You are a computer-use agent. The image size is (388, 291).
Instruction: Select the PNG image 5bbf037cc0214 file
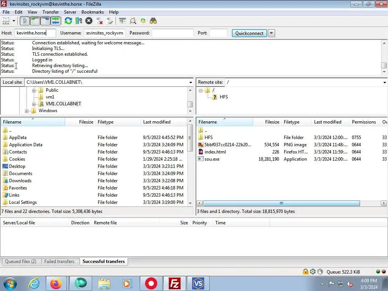228,145
